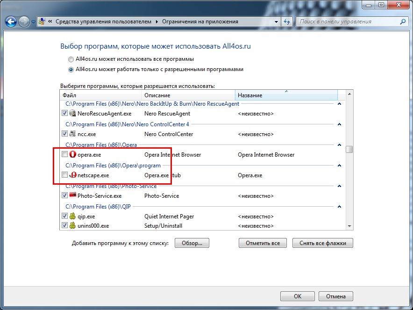
Task: Cancel with the Отмена button
Action: (336, 296)
